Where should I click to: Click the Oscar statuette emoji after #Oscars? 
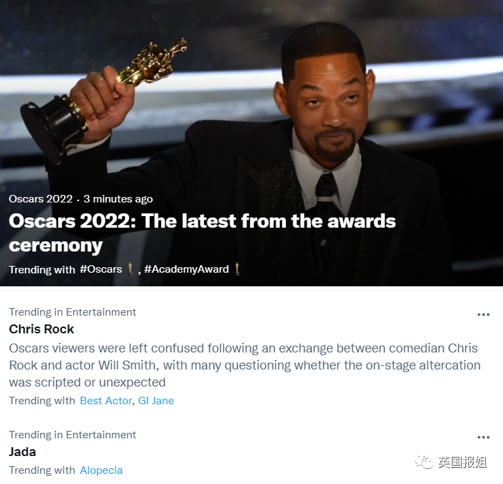(130, 269)
